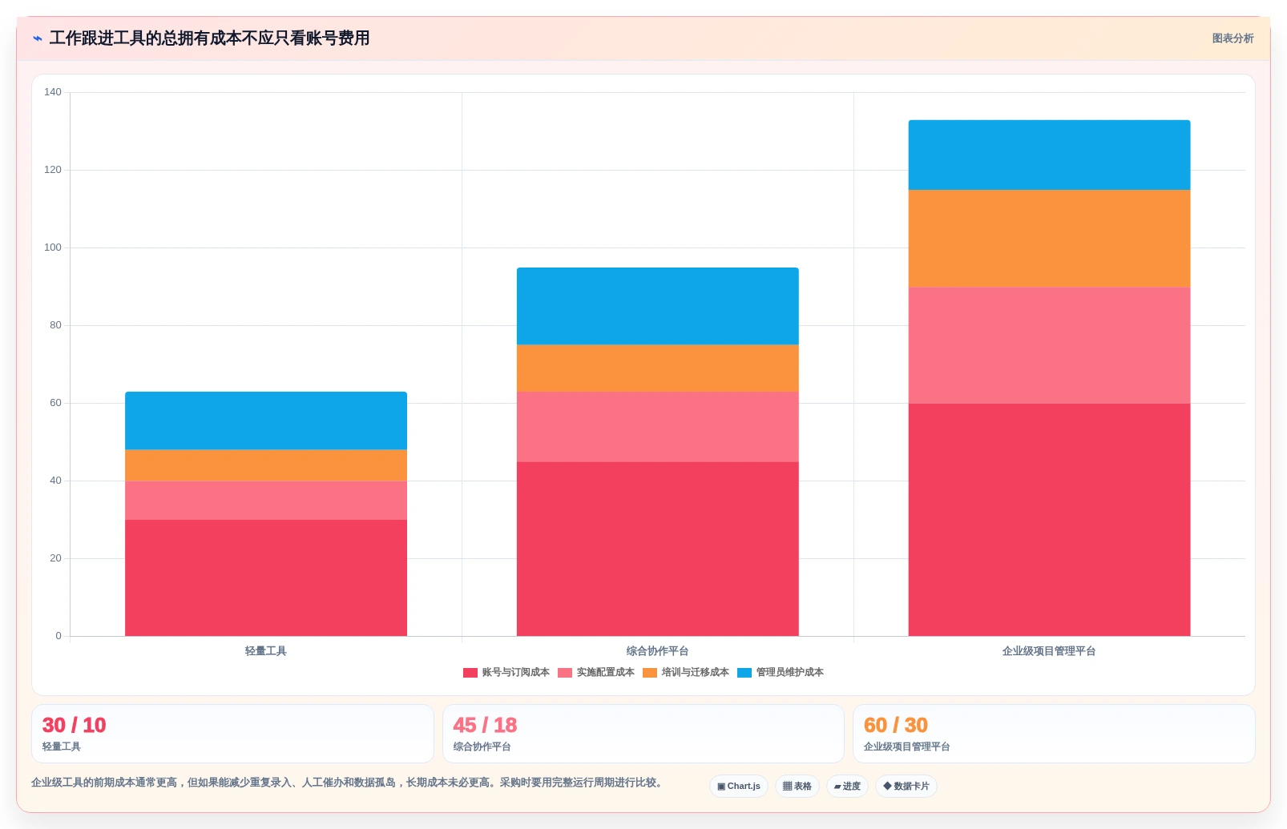Open the 30 / 10 轻量工具 card
Viewport: 1287px width, 829px height.
[232, 734]
